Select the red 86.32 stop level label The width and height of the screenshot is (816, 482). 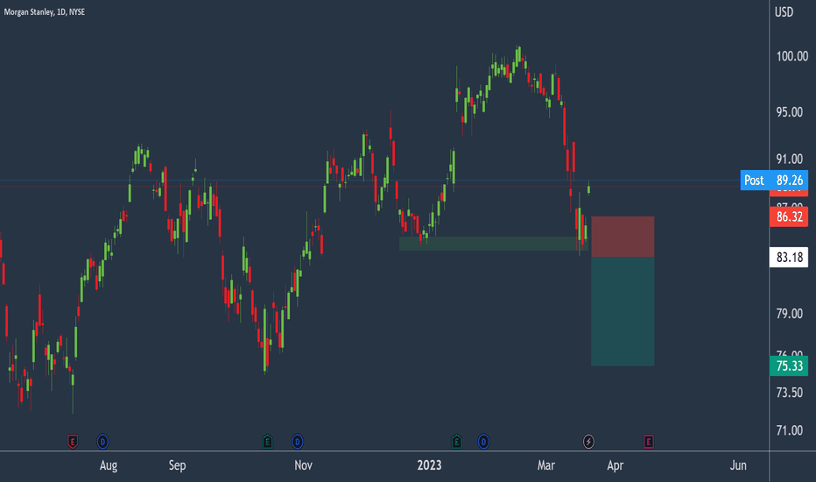(789, 216)
